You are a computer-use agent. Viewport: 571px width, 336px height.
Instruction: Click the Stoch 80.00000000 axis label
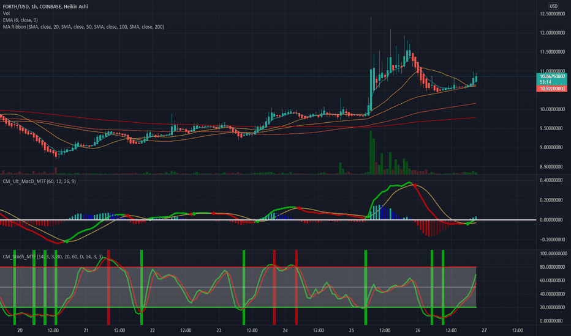pyautogui.click(x=553, y=267)
